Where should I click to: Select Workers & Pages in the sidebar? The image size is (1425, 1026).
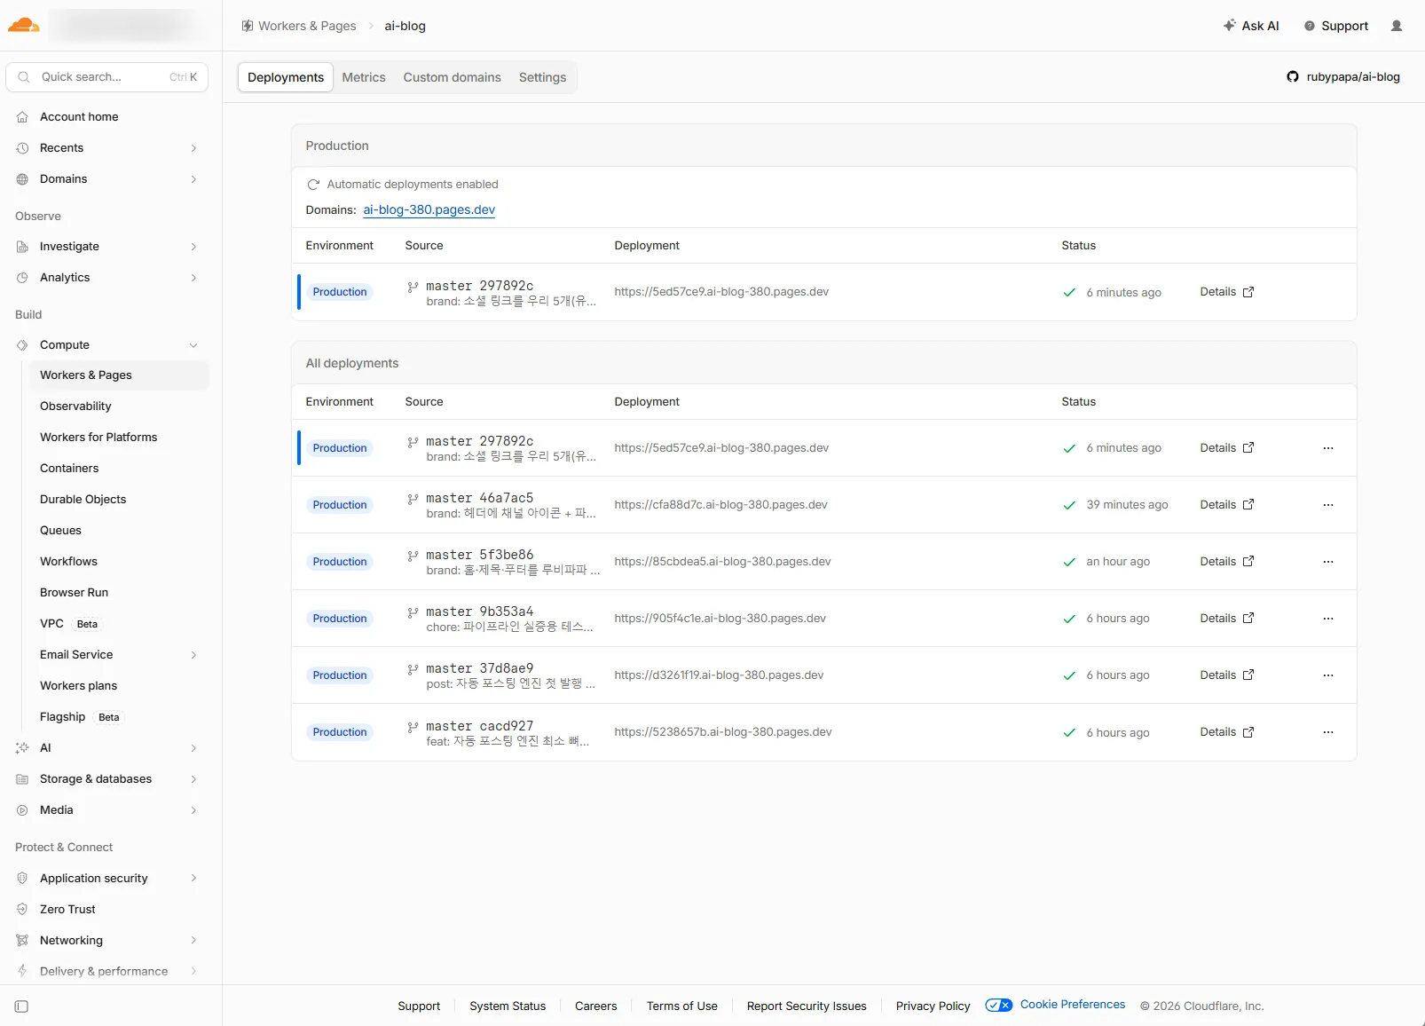click(x=119, y=375)
